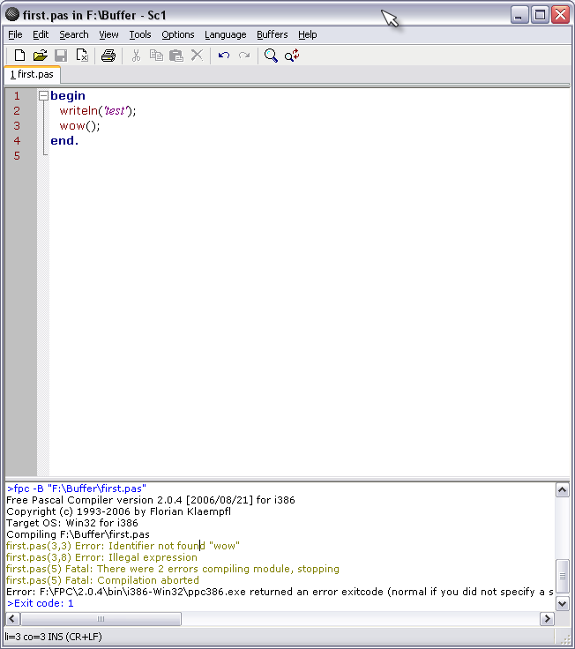Click the output pane's scroll down arrow

click(x=563, y=603)
